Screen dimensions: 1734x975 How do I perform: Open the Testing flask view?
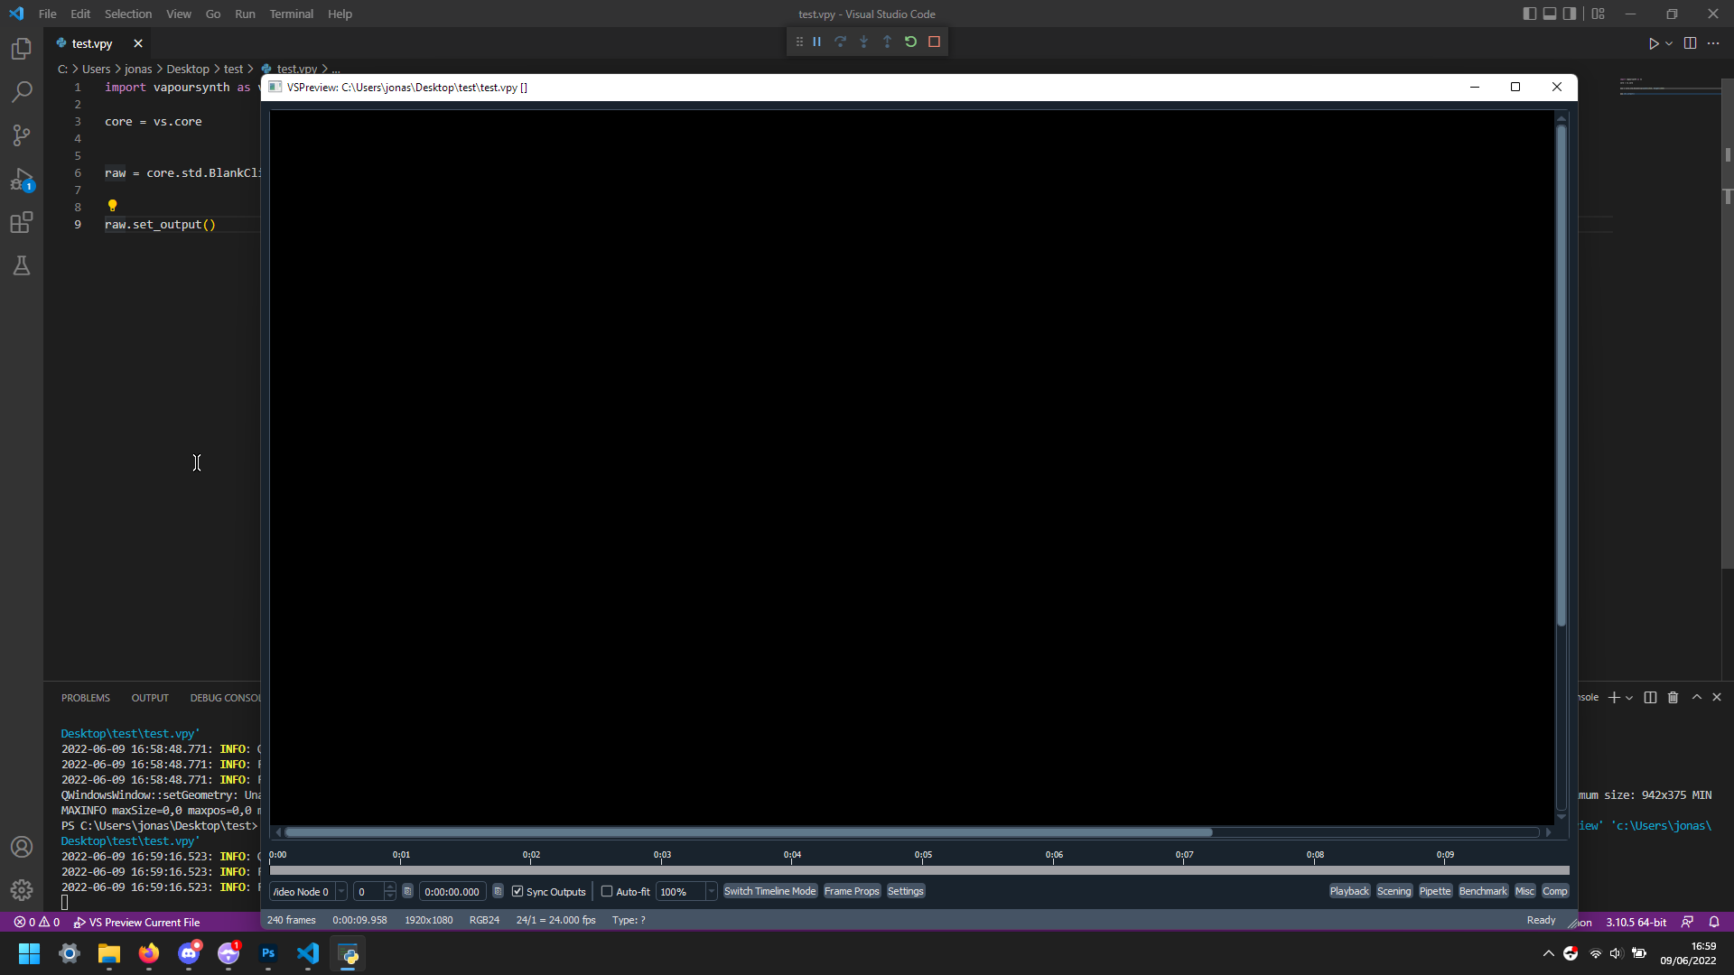pyautogui.click(x=22, y=265)
